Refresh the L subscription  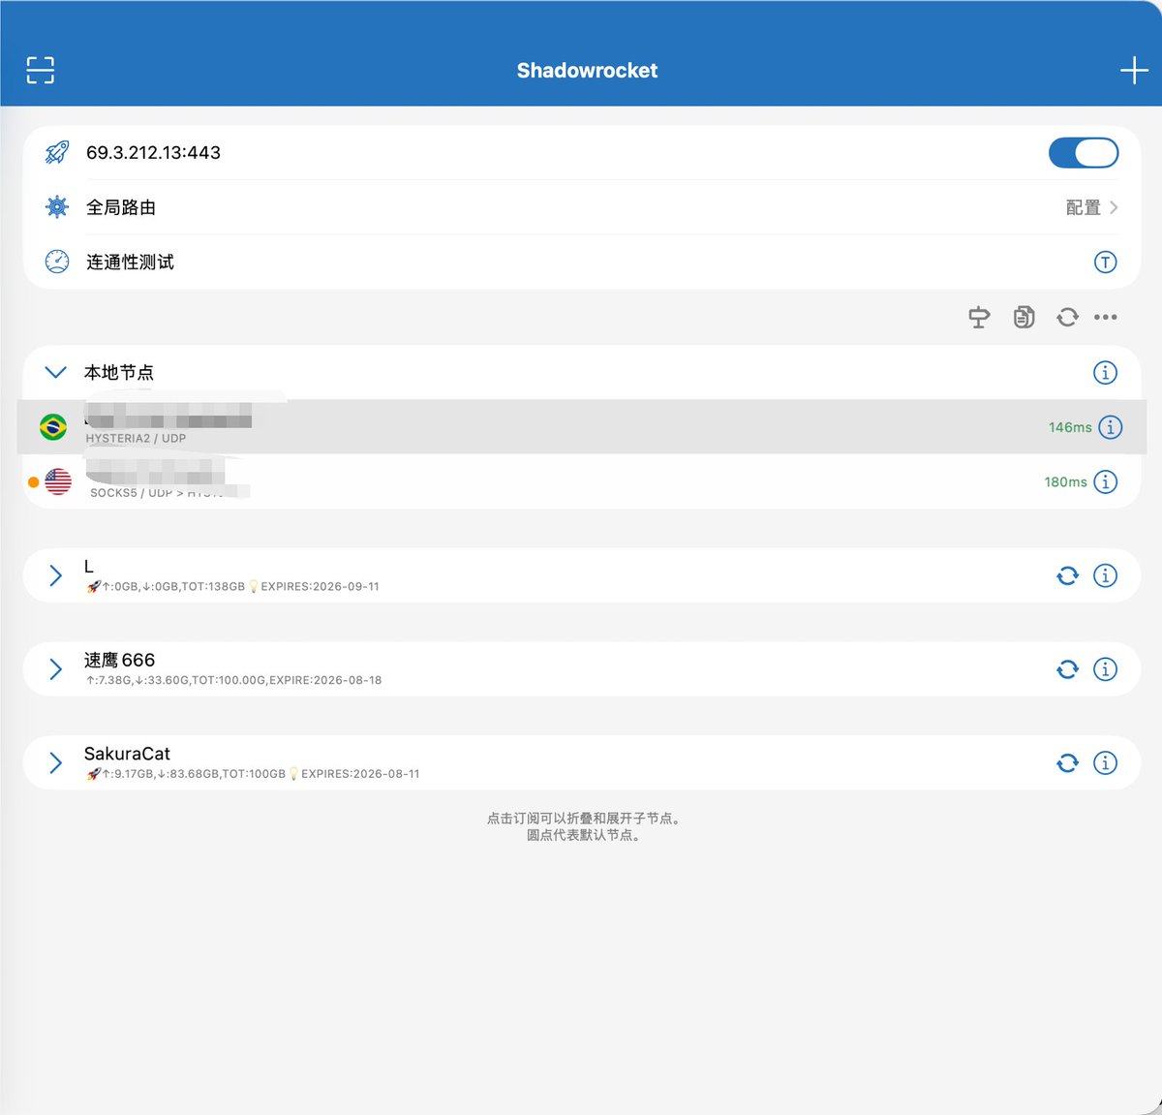[x=1067, y=575]
